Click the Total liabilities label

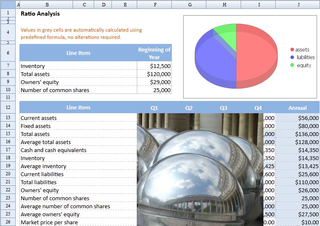[38, 182]
